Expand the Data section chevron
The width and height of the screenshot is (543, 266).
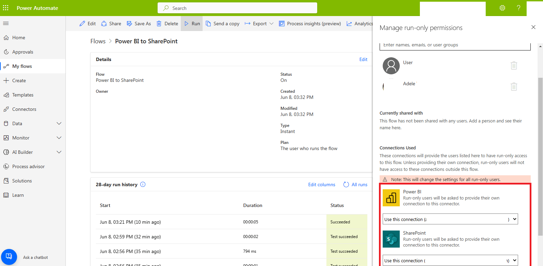(59, 123)
